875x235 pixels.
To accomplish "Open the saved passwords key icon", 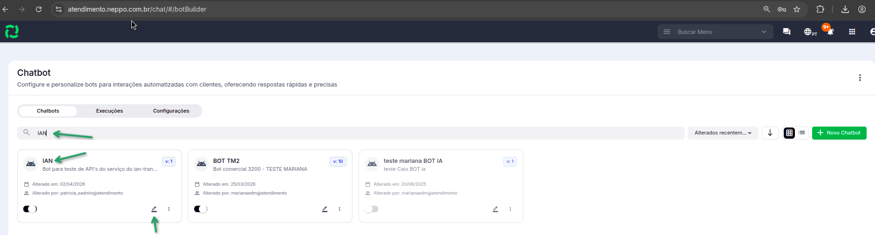I will [x=782, y=9].
